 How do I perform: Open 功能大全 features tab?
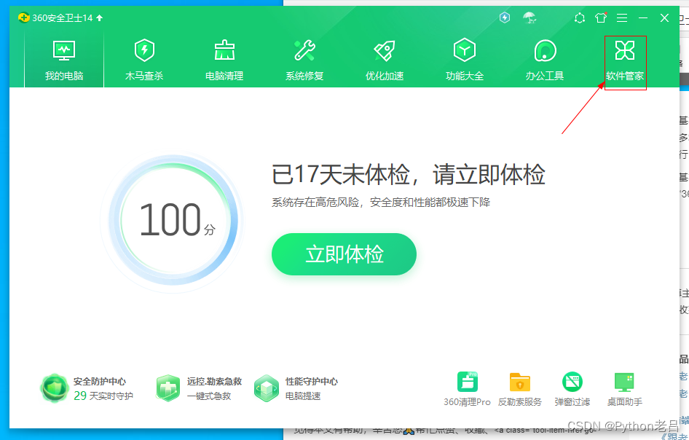coord(465,60)
